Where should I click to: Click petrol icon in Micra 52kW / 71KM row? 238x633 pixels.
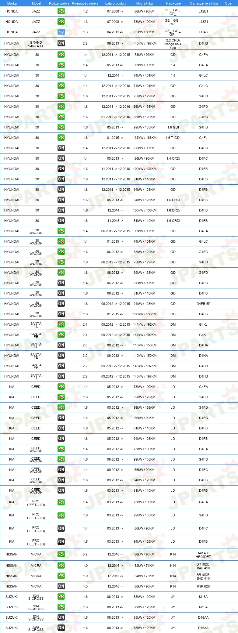tap(61, 566)
